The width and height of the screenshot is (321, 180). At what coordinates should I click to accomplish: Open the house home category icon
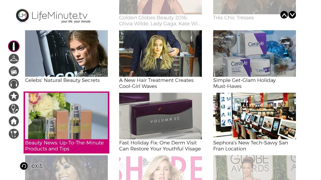pos(14,121)
